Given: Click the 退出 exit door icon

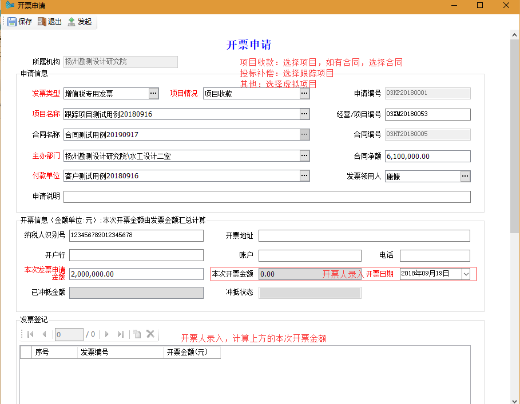Looking at the screenshot, I should coord(42,22).
